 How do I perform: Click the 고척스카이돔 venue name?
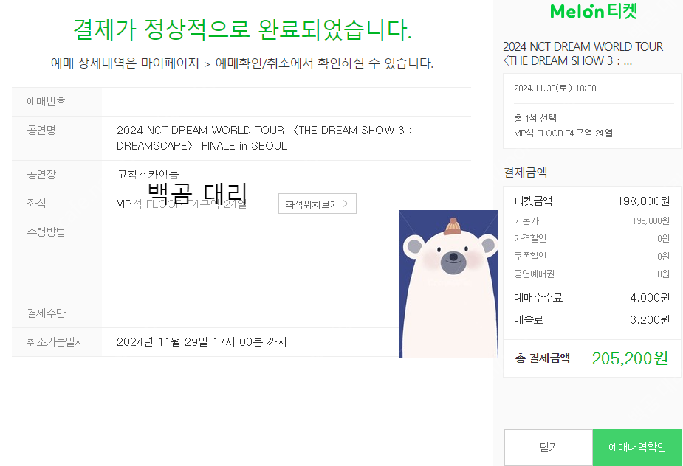coord(148,174)
